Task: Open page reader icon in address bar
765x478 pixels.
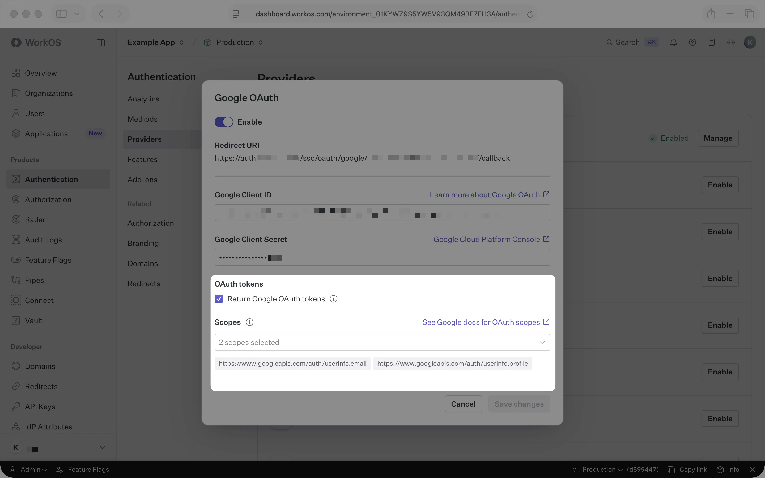Action: point(236,14)
